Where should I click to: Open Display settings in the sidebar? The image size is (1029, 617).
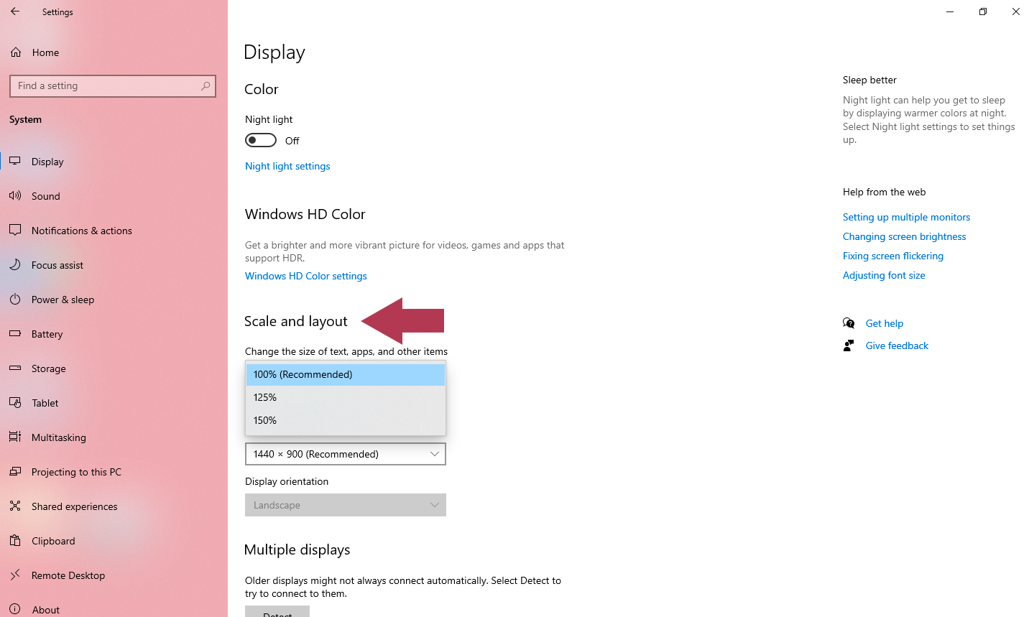coord(46,161)
